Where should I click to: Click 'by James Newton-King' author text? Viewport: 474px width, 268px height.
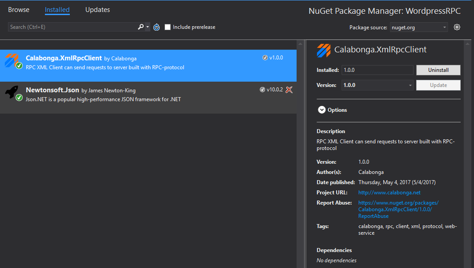[x=108, y=90]
